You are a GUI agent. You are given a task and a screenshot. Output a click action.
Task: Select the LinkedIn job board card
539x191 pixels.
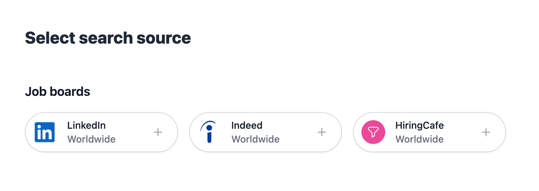[x=101, y=132]
